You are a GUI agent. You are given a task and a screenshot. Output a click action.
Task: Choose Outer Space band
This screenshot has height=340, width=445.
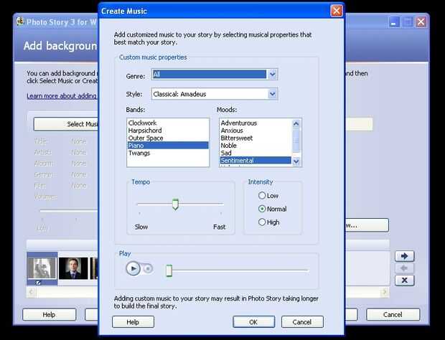(x=168, y=138)
